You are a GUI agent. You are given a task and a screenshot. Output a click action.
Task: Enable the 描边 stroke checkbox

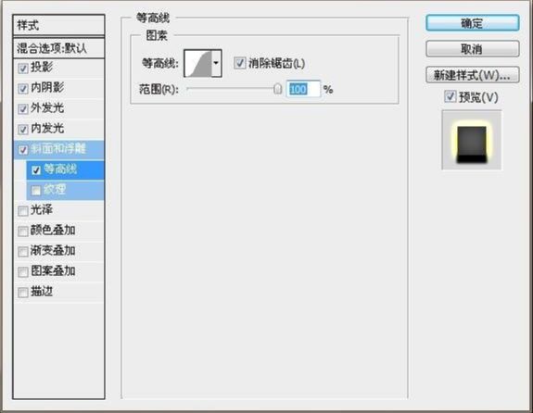pyautogui.click(x=23, y=293)
